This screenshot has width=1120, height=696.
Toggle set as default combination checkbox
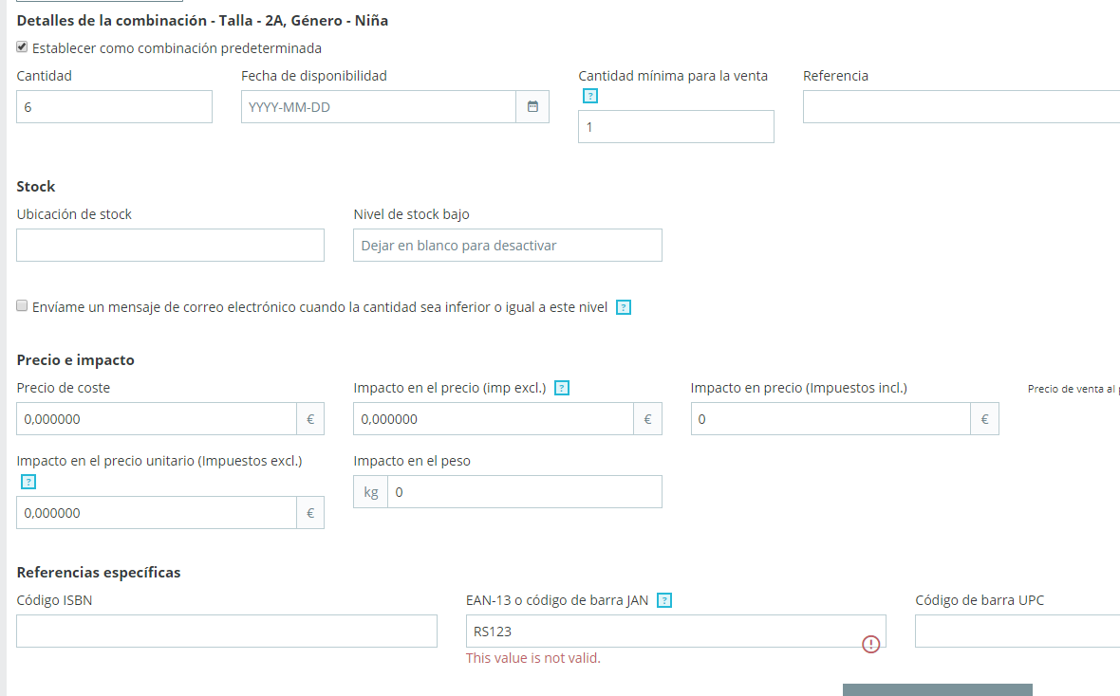(22, 47)
